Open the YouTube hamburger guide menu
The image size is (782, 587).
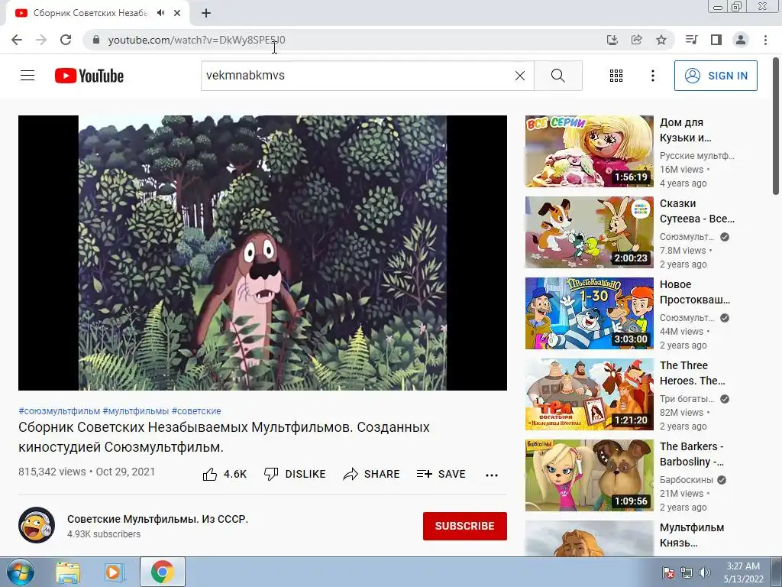click(x=27, y=76)
